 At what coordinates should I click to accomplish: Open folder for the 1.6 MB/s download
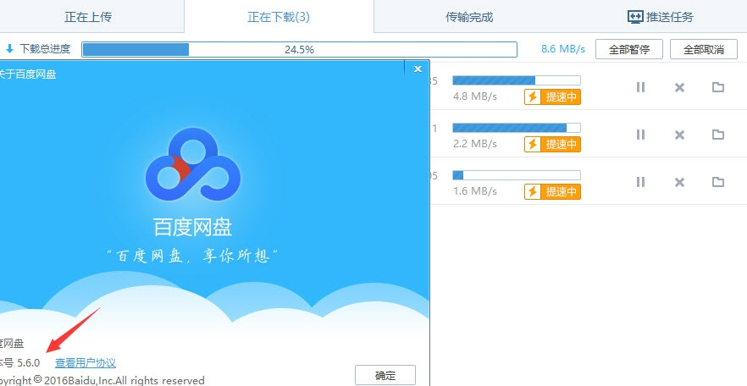coord(718,182)
